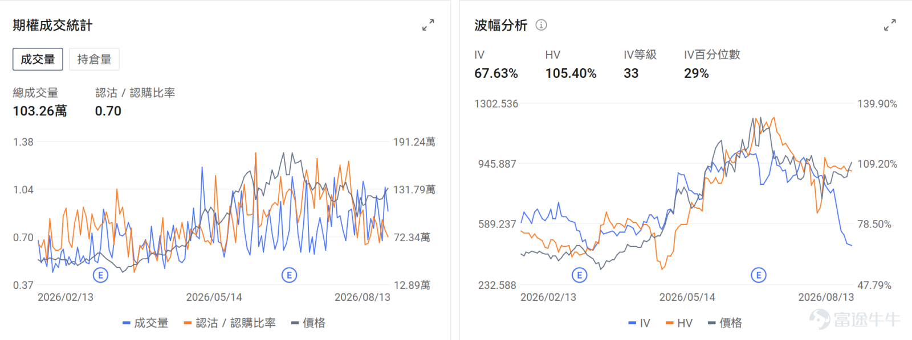Expand the 波幅分析 chart to fullscreen
Viewport: 912px width, 340px height.
pos(890,25)
